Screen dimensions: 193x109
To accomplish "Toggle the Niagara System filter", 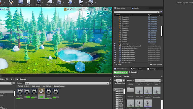I will click(59, 86).
